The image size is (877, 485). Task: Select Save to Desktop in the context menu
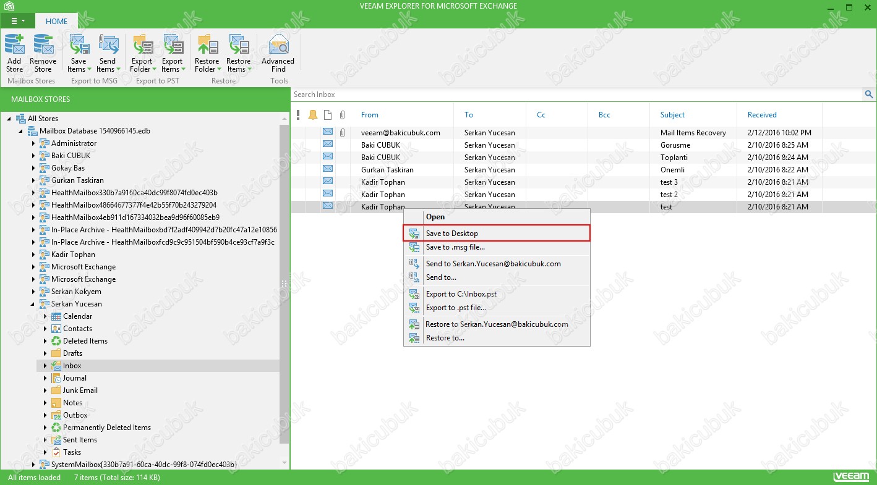tap(497, 234)
